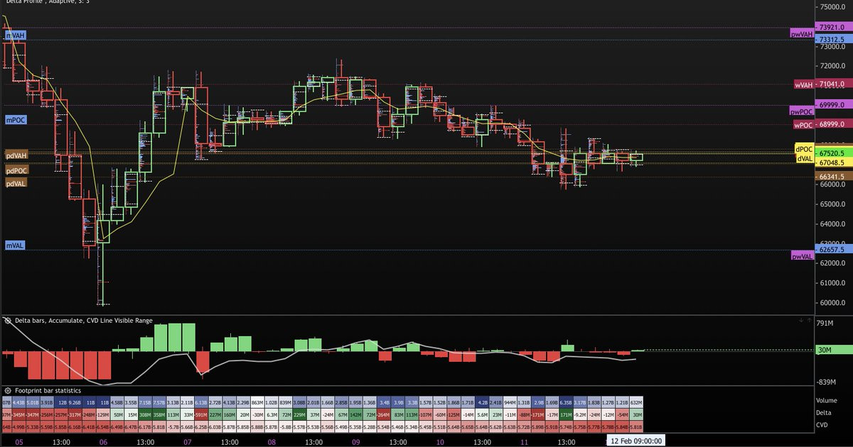Click the 944M volume cell
Screen dimensions: 853x447
[x=510, y=402]
